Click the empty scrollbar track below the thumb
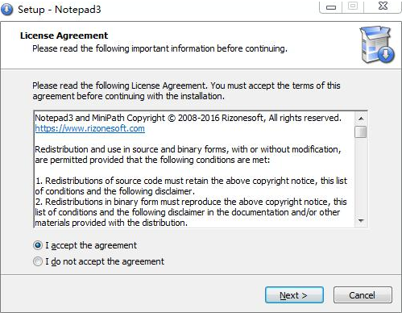Image resolution: width=402 pixels, height=313 pixels. pyautogui.click(x=361, y=177)
